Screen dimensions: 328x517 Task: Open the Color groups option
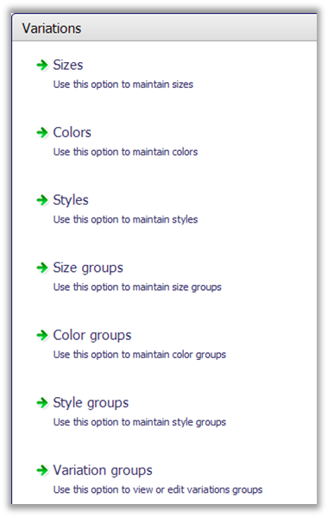(92, 336)
